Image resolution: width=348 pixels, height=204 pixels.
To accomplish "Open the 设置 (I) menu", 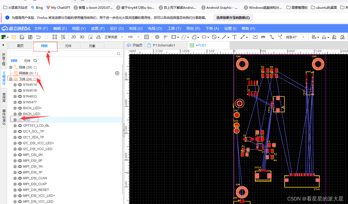I will 230,28.
